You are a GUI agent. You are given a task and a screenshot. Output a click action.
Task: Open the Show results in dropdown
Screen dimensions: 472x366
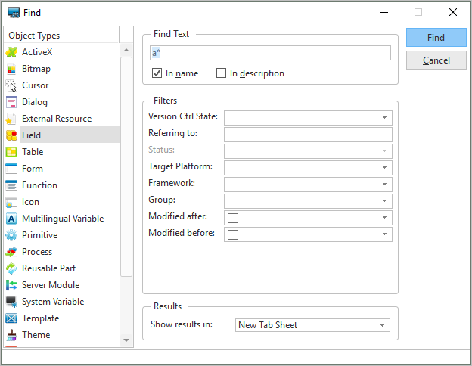[312, 325]
